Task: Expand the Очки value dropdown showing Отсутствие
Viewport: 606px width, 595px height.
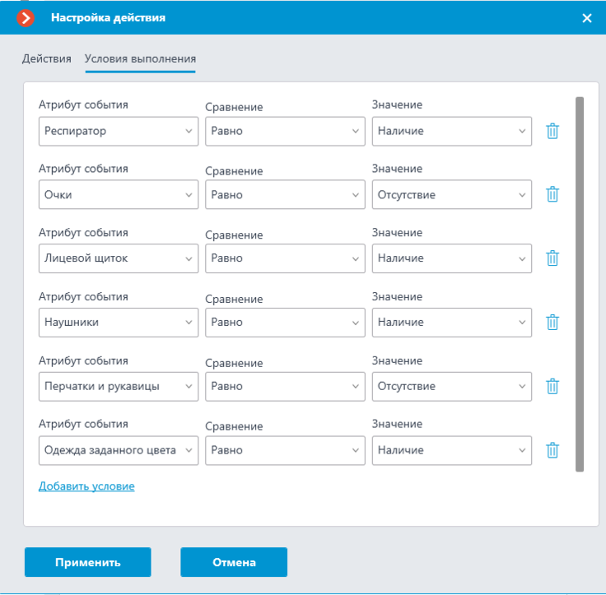Action: click(452, 195)
